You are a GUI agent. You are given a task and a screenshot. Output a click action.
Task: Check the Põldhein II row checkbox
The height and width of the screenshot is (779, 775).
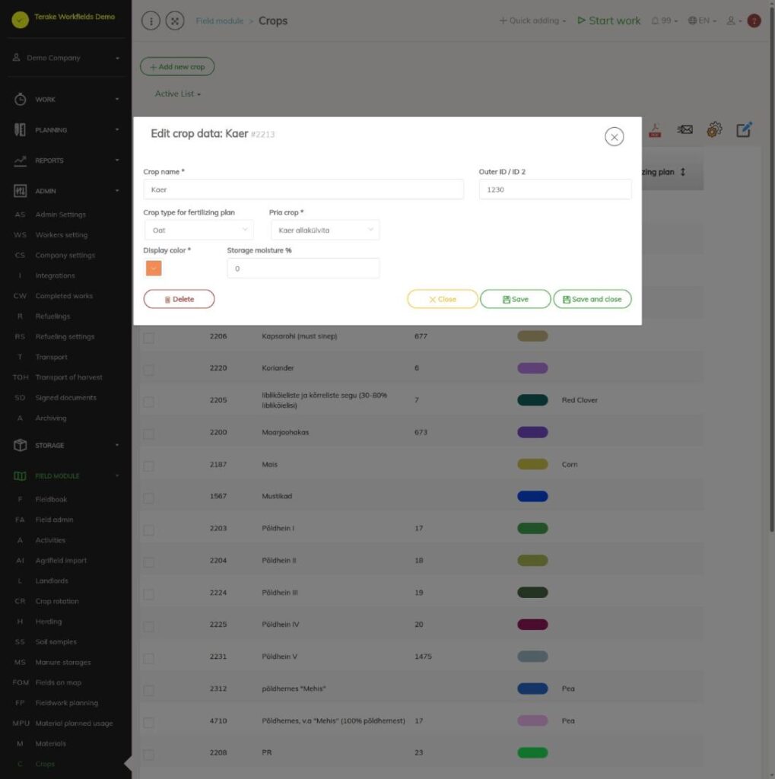(x=148, y=562)
